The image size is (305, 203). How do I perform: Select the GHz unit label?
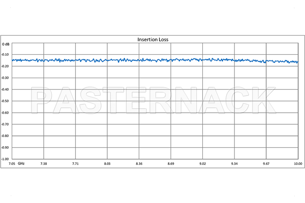[21, 164]
